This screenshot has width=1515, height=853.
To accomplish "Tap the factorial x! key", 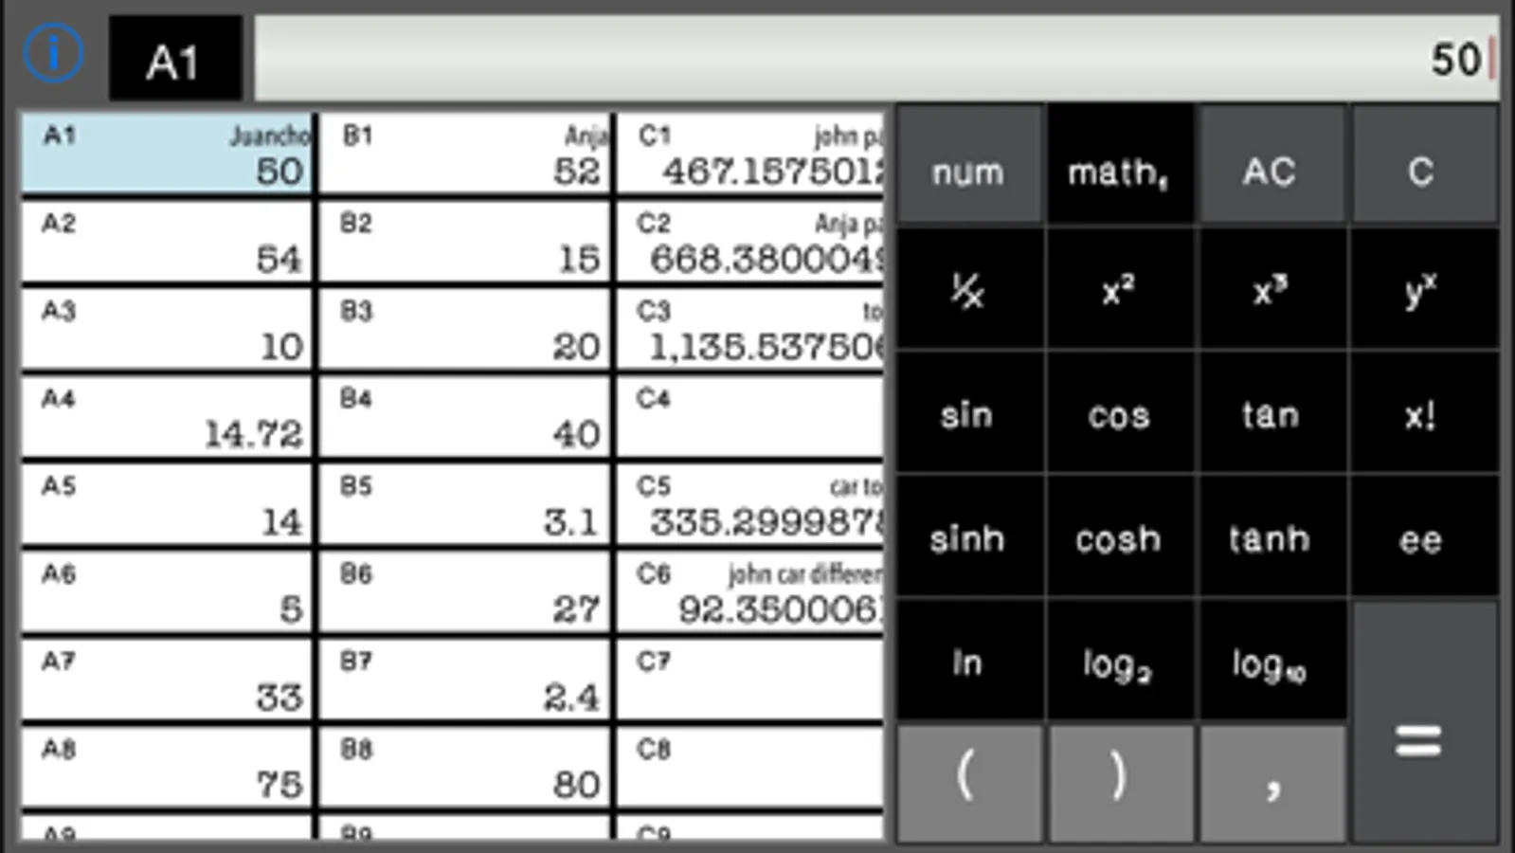I will pyautogui.click(x=1422, y=414).
